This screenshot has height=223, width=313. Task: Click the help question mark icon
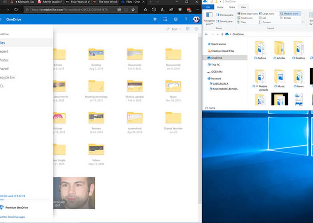(186, 19)
